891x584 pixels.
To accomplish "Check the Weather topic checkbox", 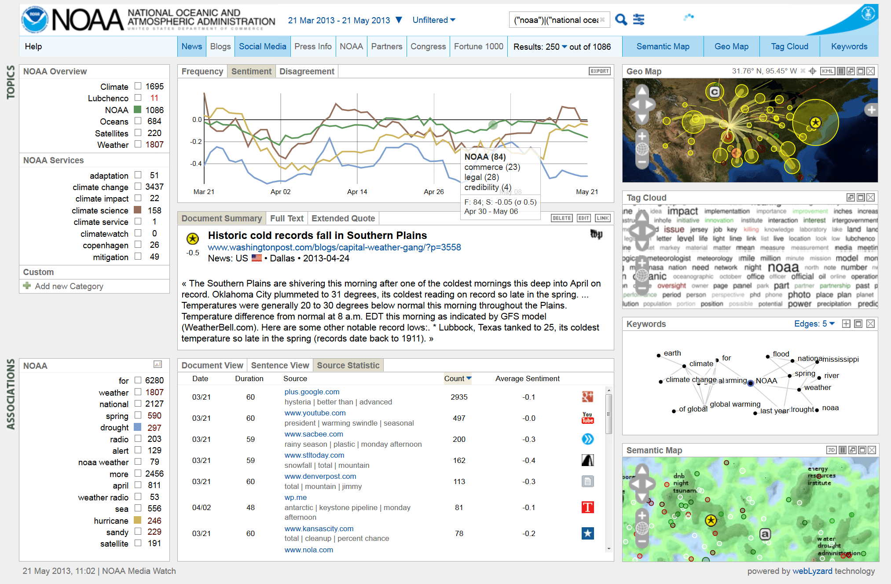I will (x=138, y=144).
